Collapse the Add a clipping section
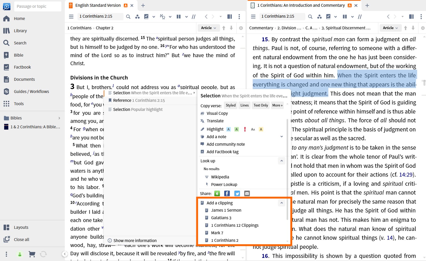 pos(282,203)
